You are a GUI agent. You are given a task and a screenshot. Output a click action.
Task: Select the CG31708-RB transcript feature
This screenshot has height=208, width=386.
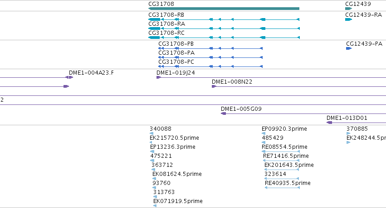[224, 19]
